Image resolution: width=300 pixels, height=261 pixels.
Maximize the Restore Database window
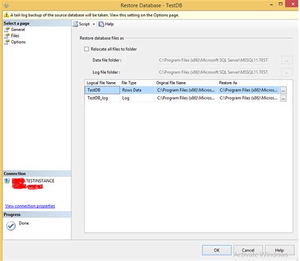pos(280,4)
